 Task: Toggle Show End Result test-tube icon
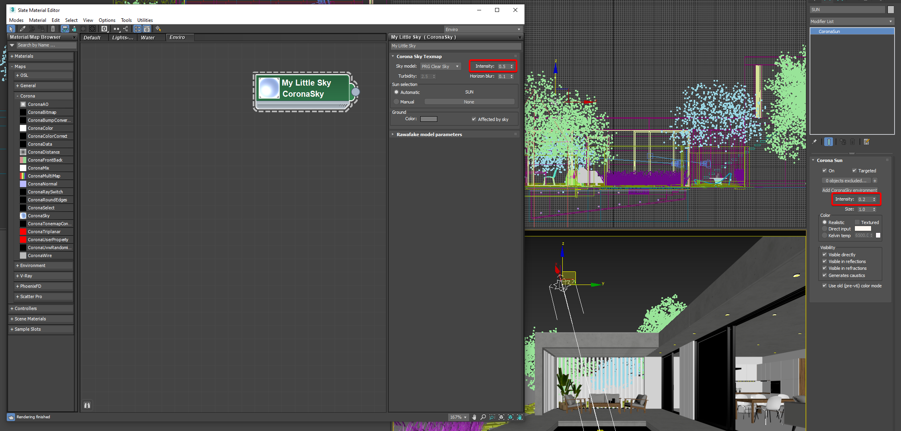[829, 142]
